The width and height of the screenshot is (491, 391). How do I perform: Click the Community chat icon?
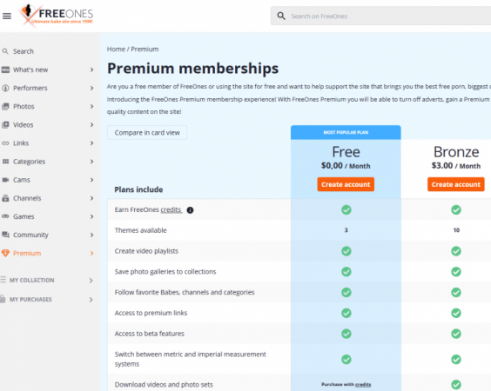point(5,235)
